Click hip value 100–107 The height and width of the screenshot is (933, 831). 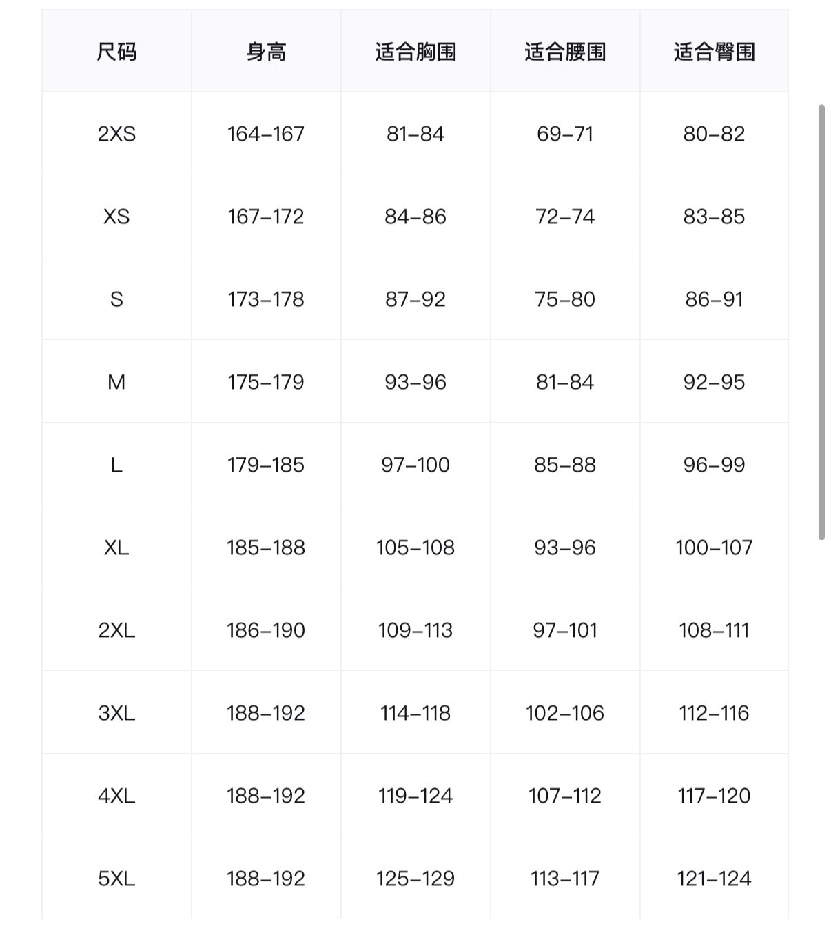[x=715, y=548]
